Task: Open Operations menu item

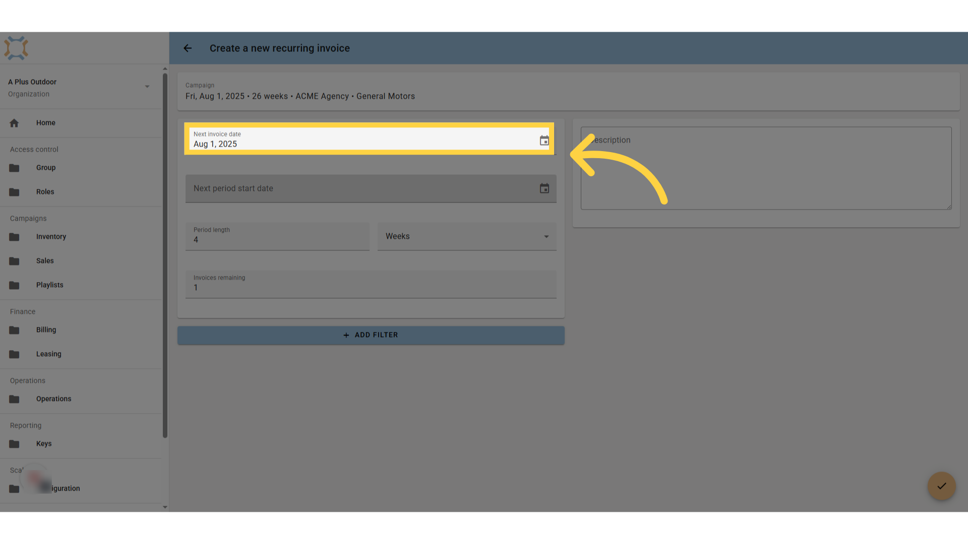Action: point(81,399)
